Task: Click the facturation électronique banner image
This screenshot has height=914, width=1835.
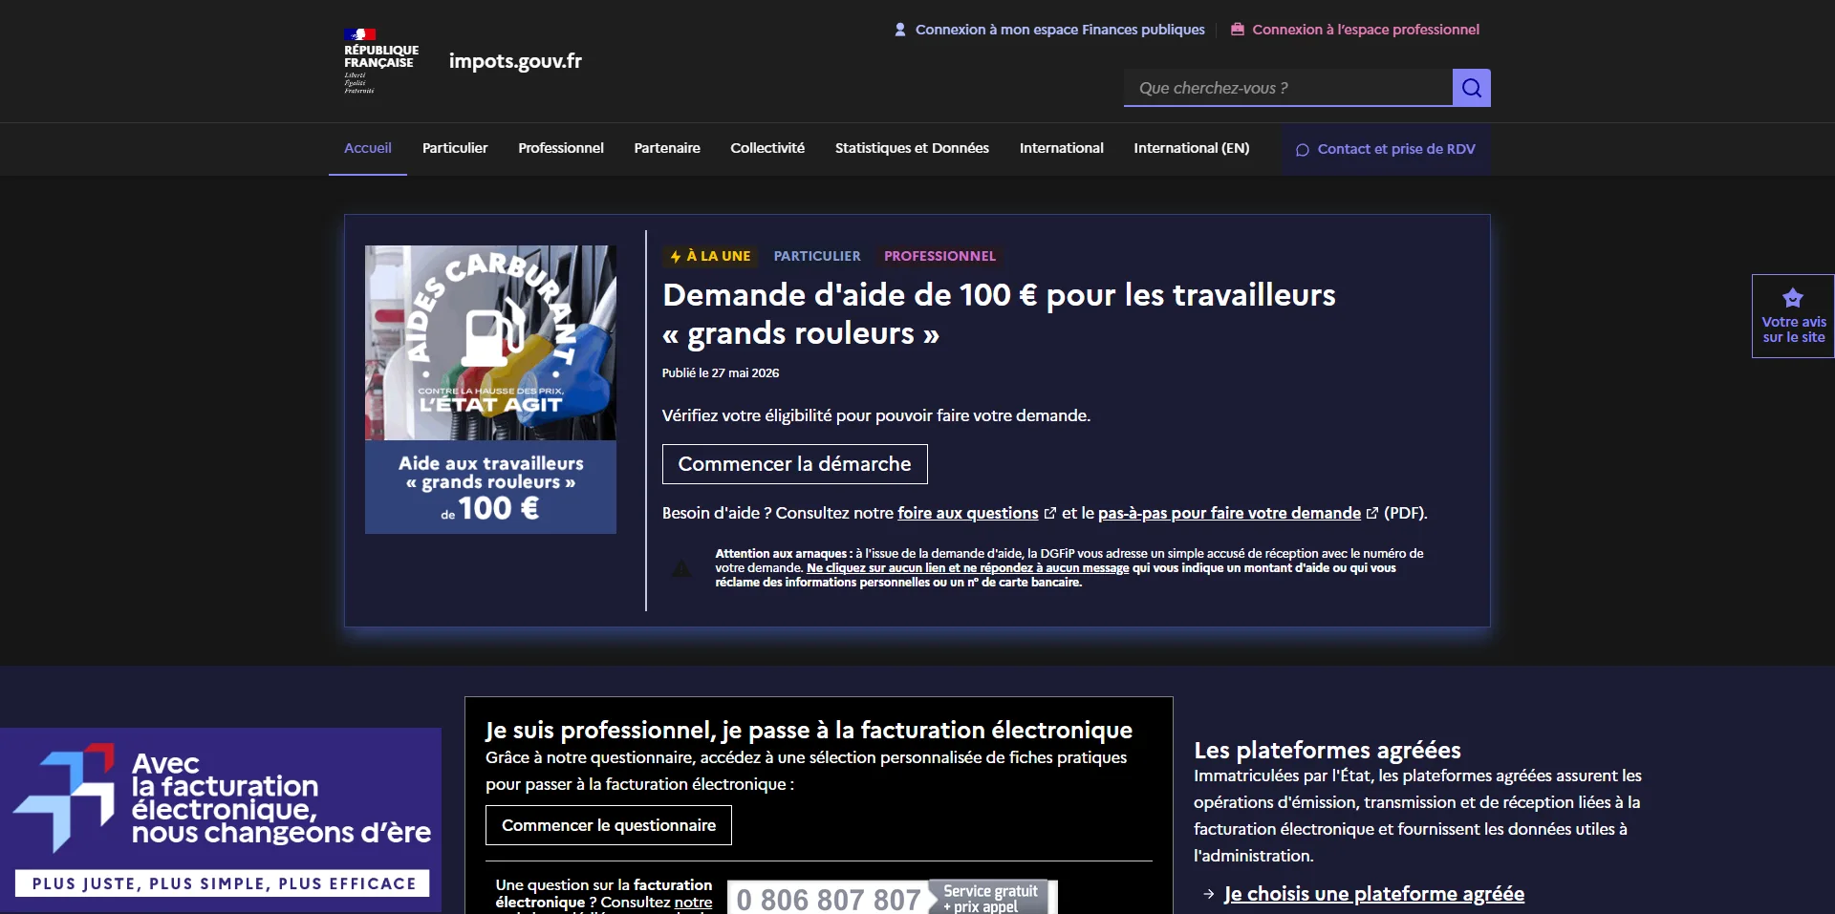Action: (221, 819)
